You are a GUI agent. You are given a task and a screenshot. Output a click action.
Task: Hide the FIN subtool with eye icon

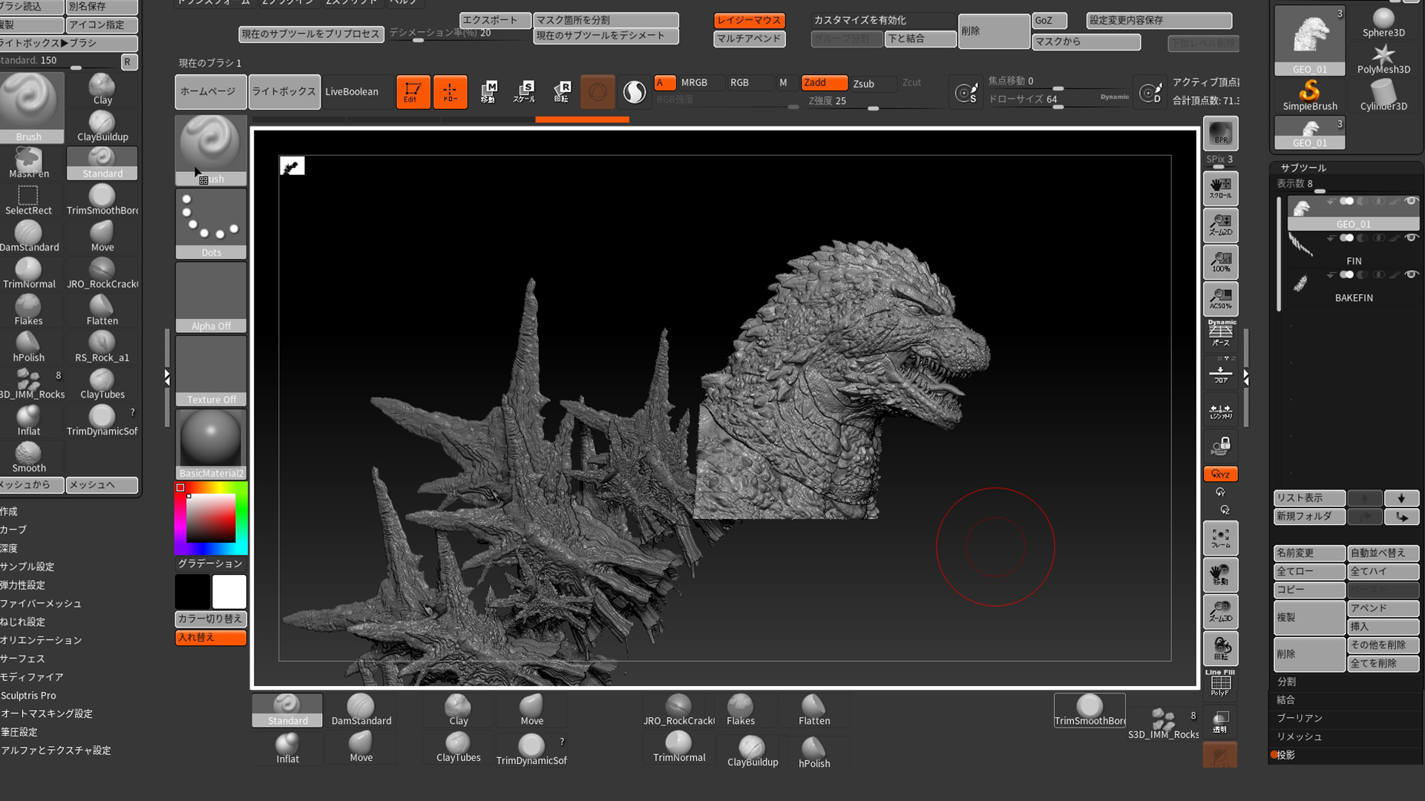pyautogui.click(x=1412, y=238)
